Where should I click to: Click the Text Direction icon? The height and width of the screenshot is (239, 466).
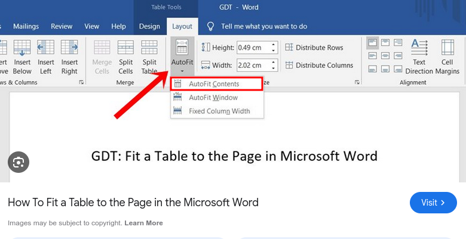(x=419, y=48)
